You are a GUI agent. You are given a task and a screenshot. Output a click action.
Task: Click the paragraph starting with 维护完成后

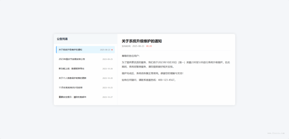152,73
